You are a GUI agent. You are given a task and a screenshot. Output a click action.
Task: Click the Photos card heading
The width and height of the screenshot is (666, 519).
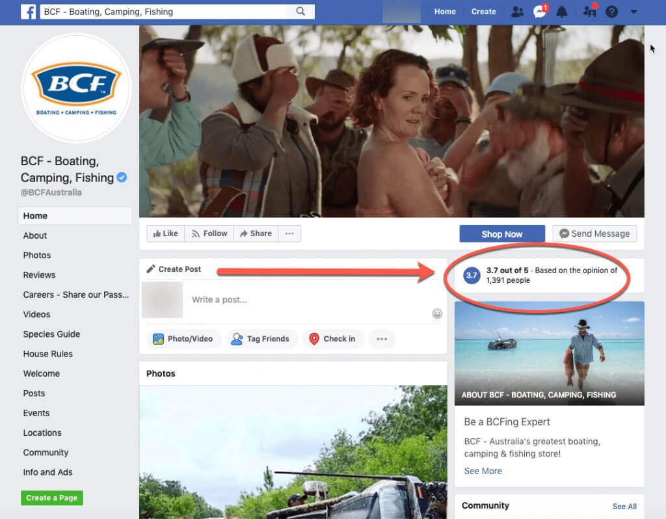click(x=161, y=374)
